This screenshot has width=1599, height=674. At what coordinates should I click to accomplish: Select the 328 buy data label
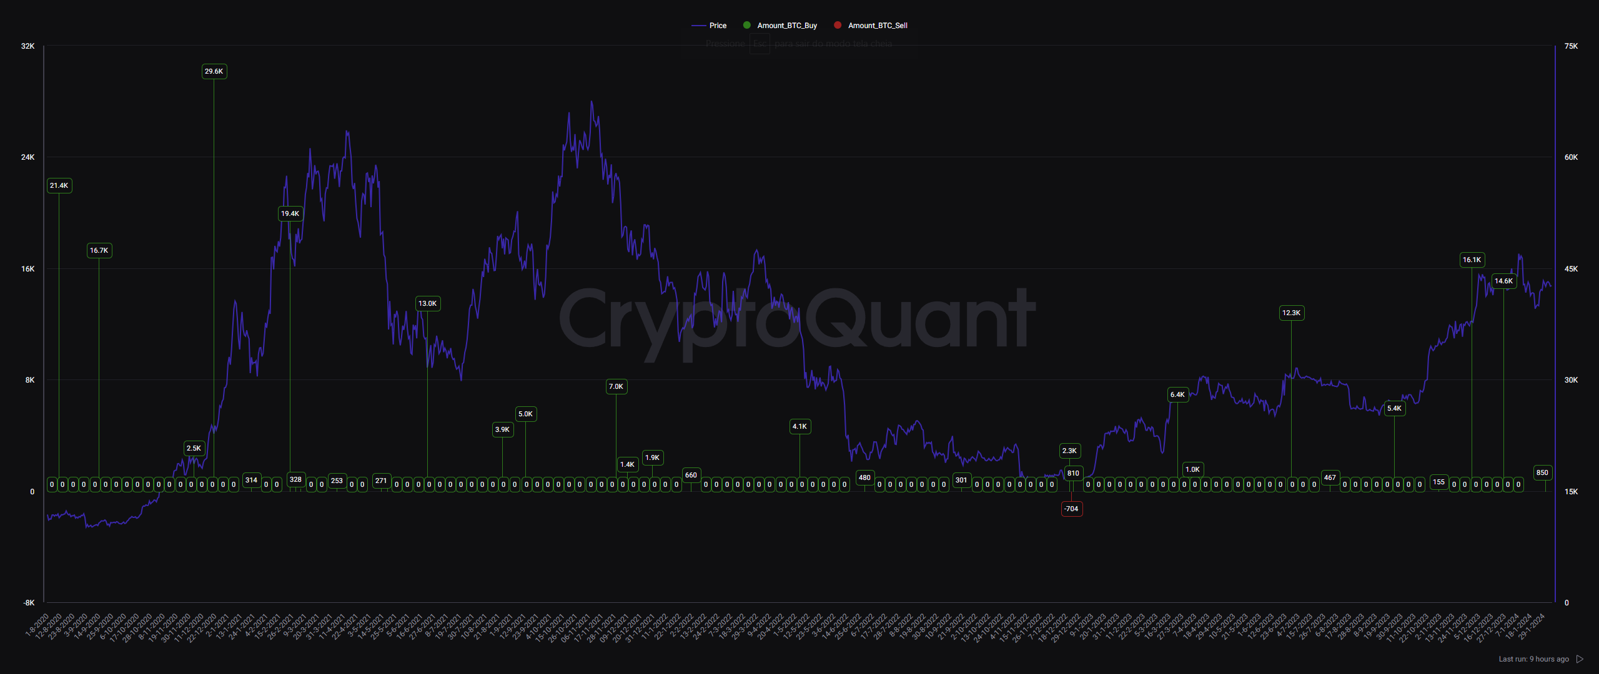click(x=296, y=480)
